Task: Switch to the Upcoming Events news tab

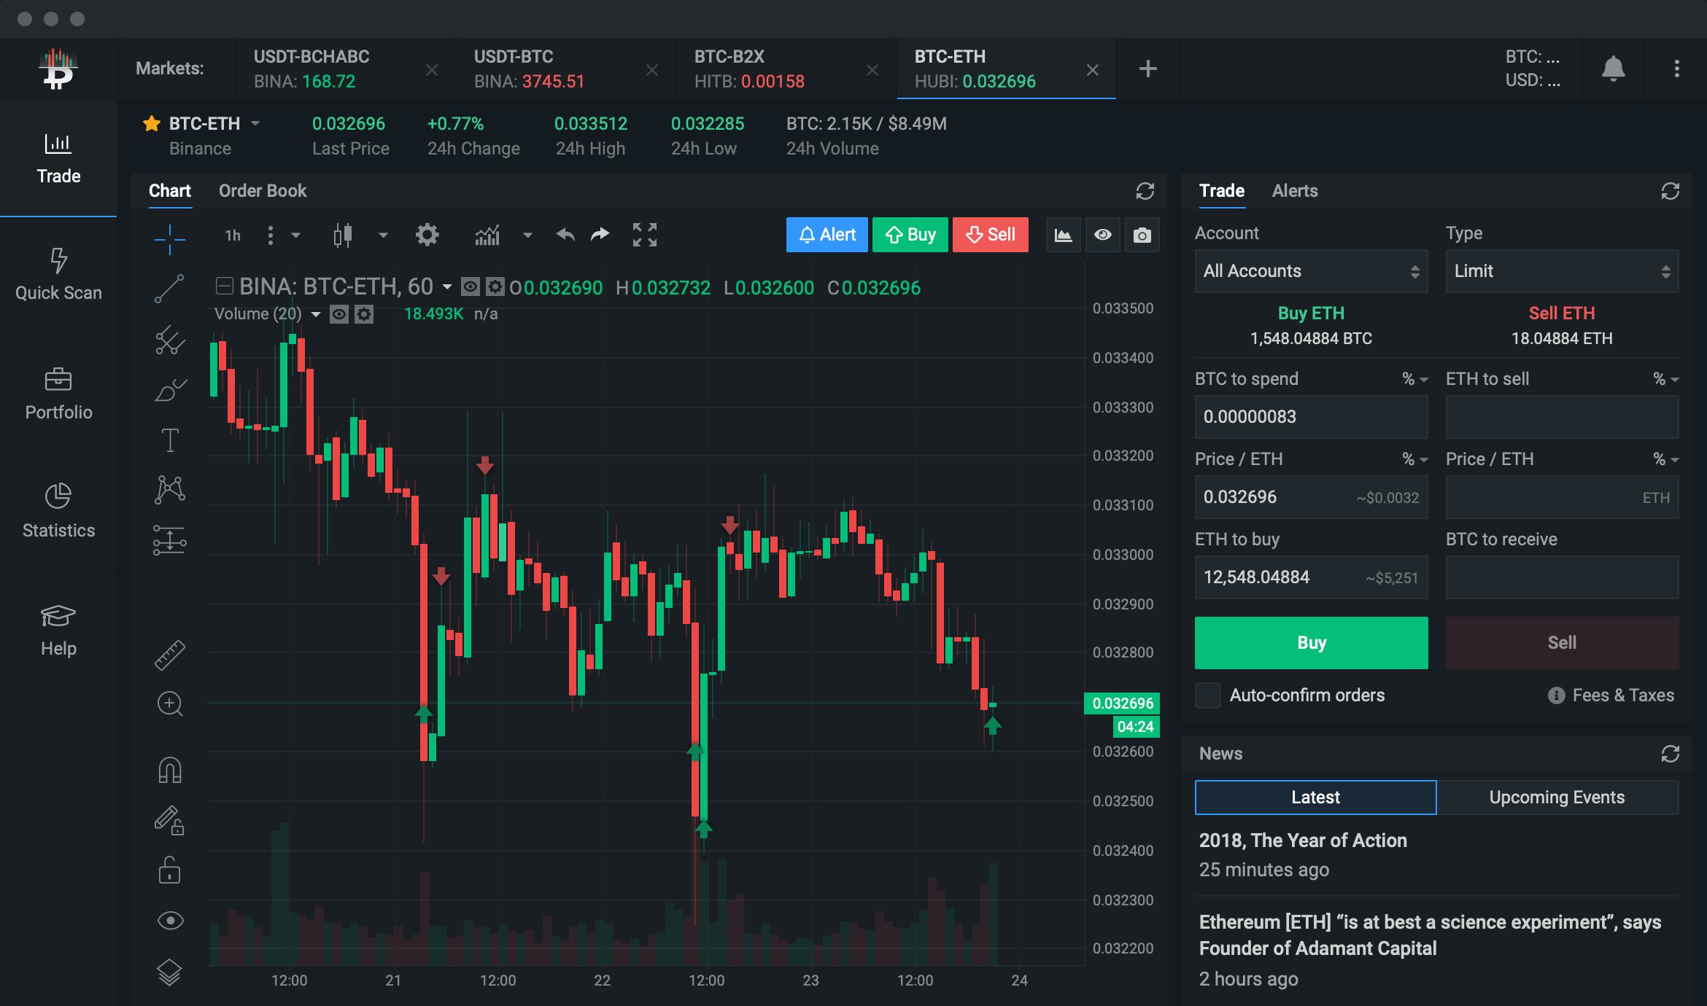Action: tap(1557, 798)
